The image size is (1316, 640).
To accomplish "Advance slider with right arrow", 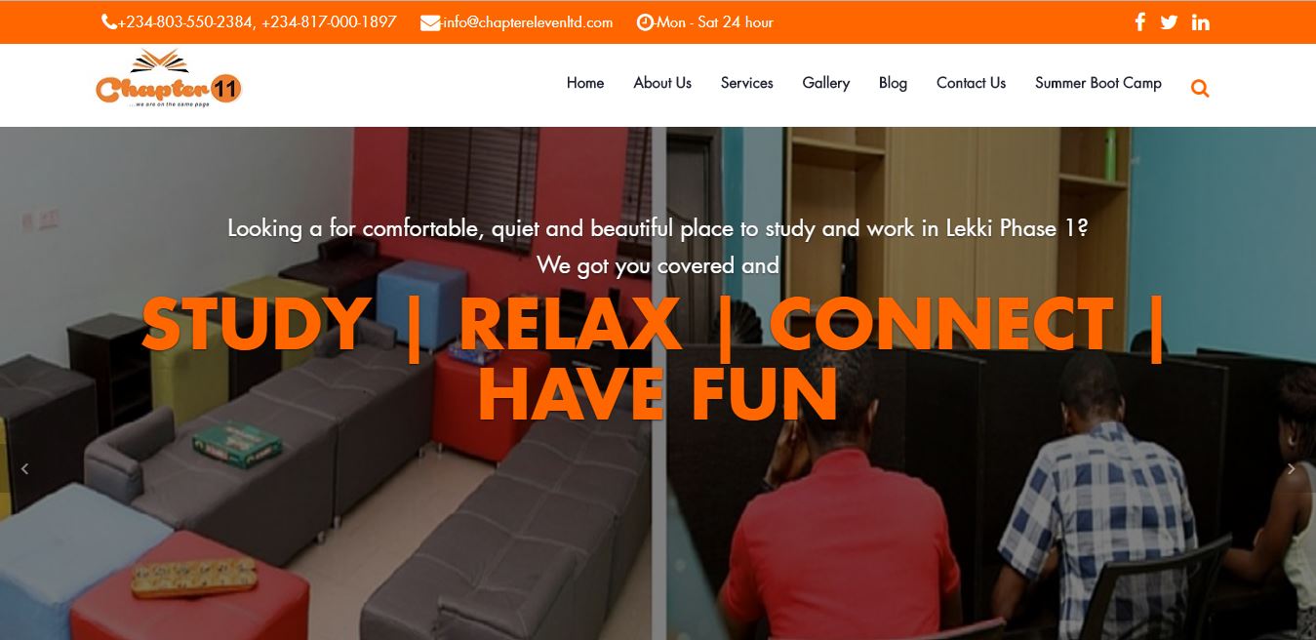I will pyautogui.click(x=1292, y=469).
